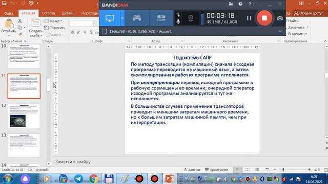
Task: Click Общий доступ share button
Action: point(309,13)
